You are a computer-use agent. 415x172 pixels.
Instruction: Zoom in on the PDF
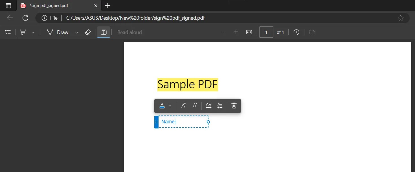(x=236, y=32)
